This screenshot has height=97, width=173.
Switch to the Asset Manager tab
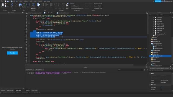(10, 91)
